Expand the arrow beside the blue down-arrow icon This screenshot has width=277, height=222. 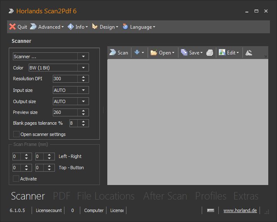pos(143,53)
